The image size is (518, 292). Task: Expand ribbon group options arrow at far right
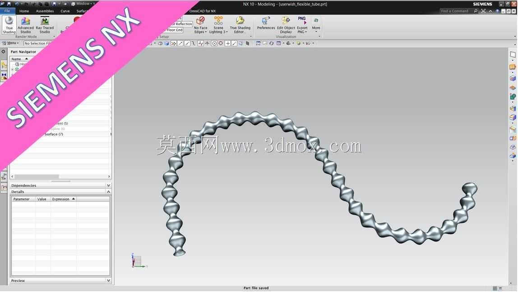[x=515, y=36]
